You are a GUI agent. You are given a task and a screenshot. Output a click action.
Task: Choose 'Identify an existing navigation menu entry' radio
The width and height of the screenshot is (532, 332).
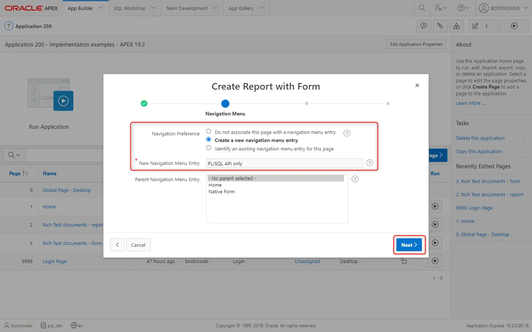tap(209, 148)
